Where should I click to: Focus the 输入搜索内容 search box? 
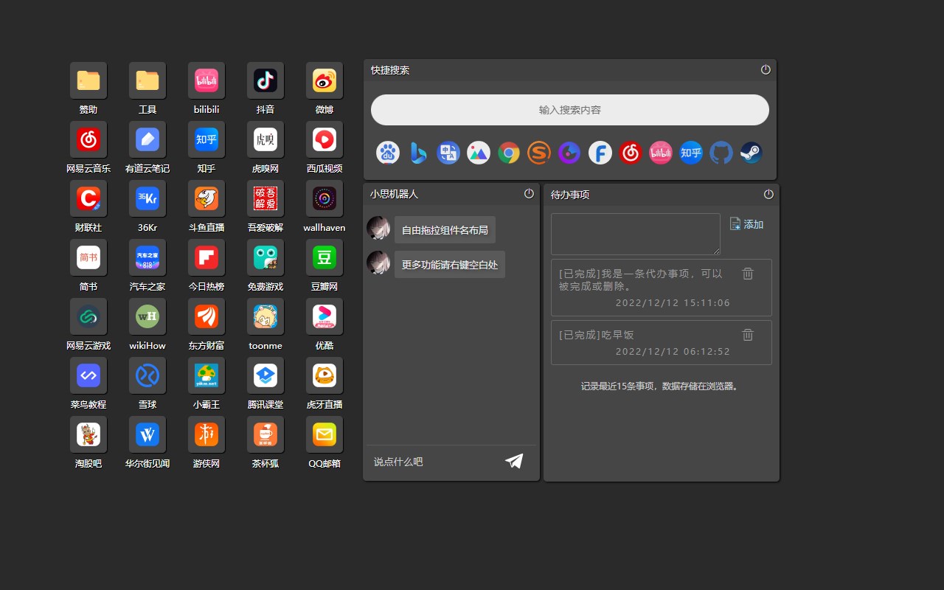coord(570,110)
